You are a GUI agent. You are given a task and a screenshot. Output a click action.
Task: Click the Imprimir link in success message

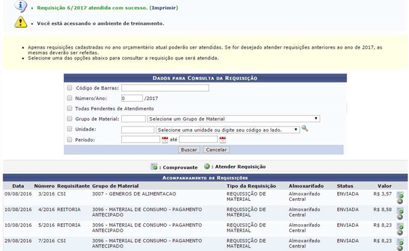(164, 8)
